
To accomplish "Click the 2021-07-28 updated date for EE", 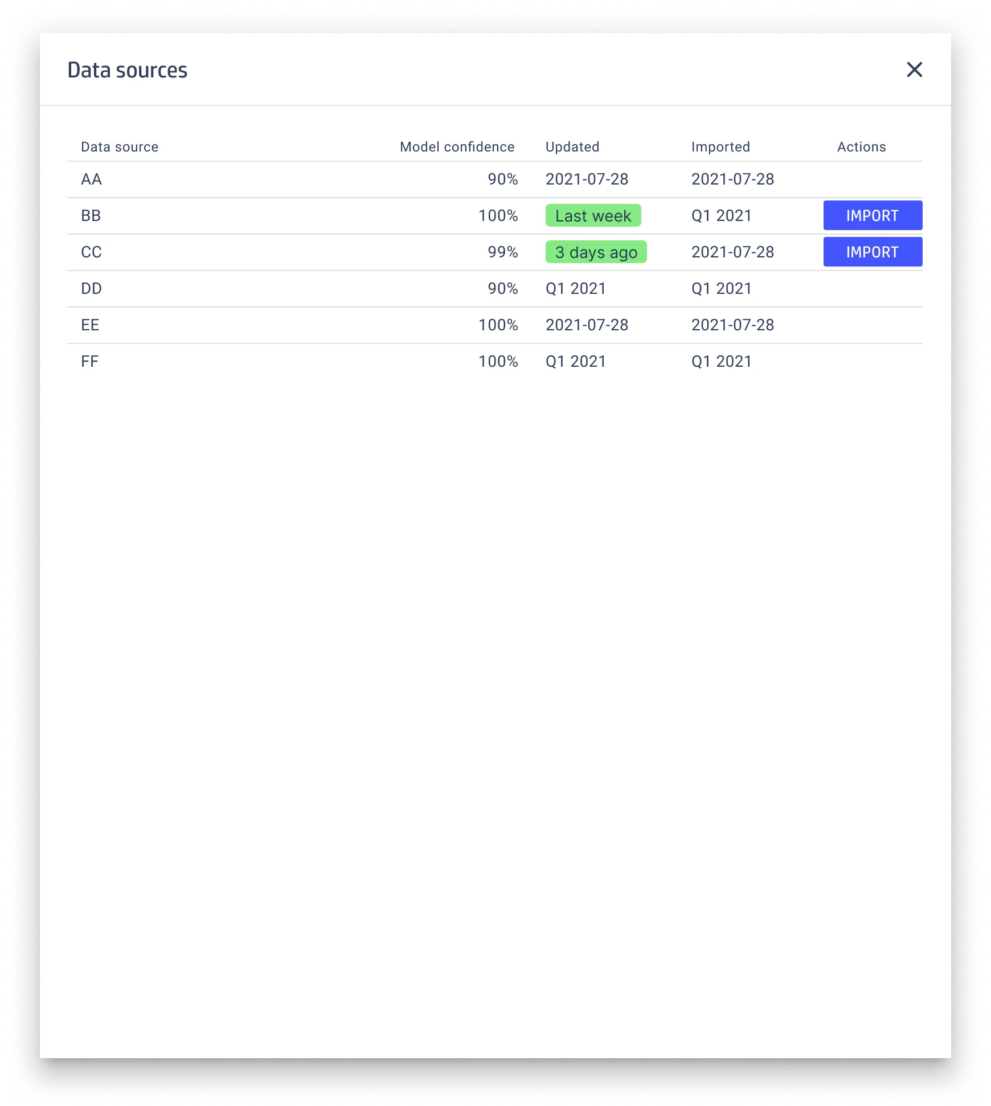I will click(587, 325).
